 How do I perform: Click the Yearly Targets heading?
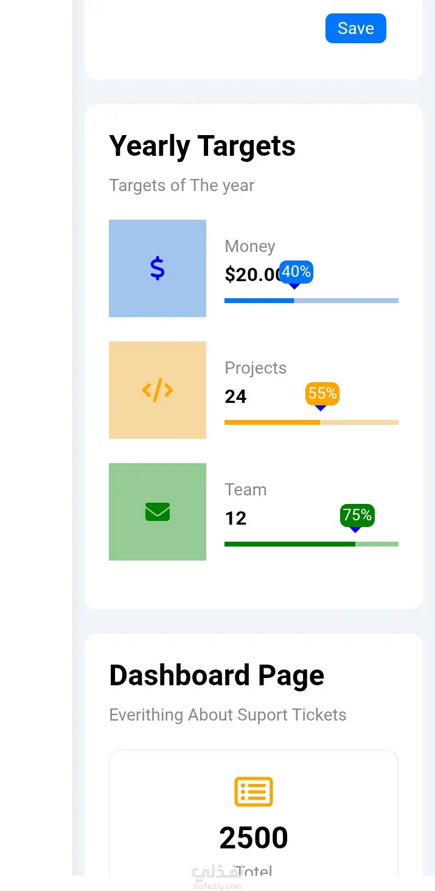203,147
